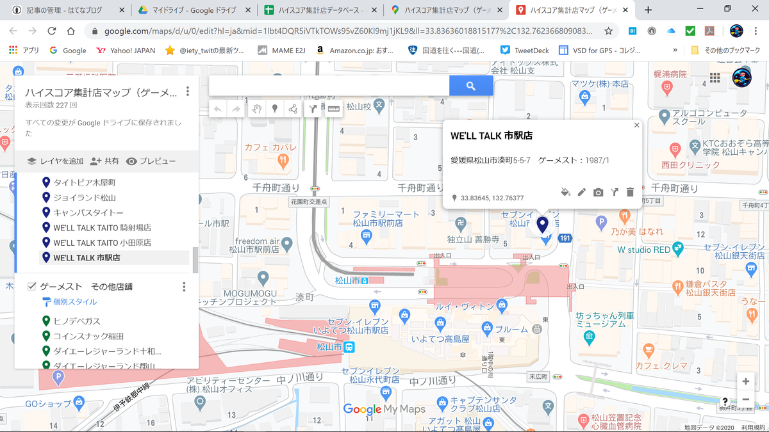Bookmark this page with star icon

tap(608, 31)
